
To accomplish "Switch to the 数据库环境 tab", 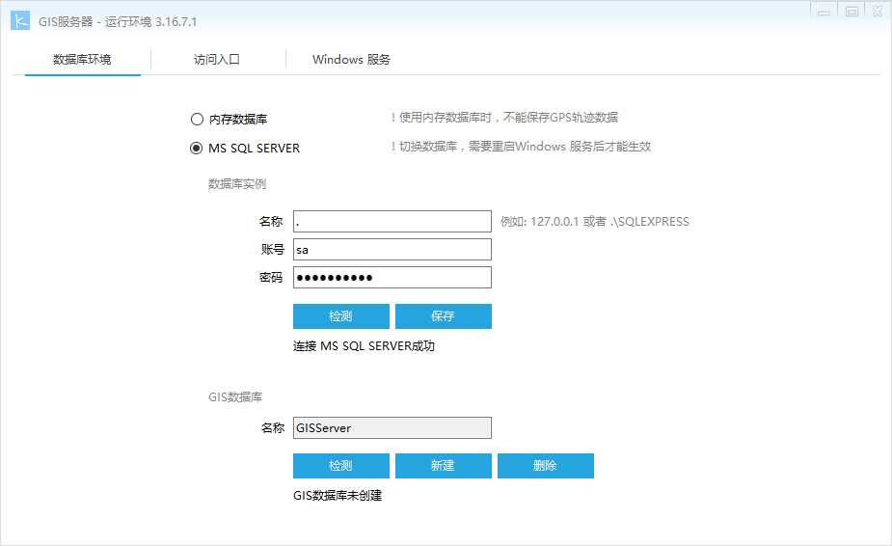I will (x=82, y=59).
